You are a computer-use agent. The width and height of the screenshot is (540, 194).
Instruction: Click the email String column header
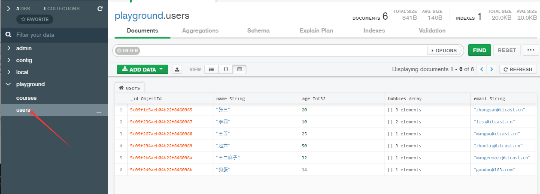point(504,98)
